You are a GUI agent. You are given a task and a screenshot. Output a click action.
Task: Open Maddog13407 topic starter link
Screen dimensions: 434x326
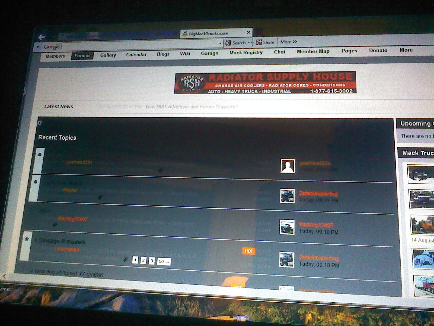click(73, 219)
